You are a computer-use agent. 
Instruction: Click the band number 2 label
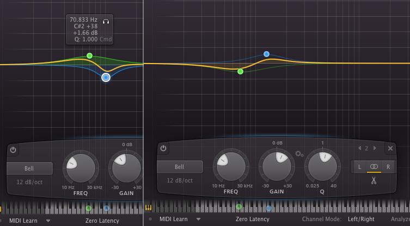366,148
